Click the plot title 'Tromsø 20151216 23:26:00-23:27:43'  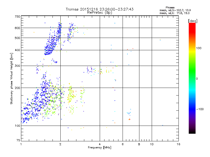99,9
